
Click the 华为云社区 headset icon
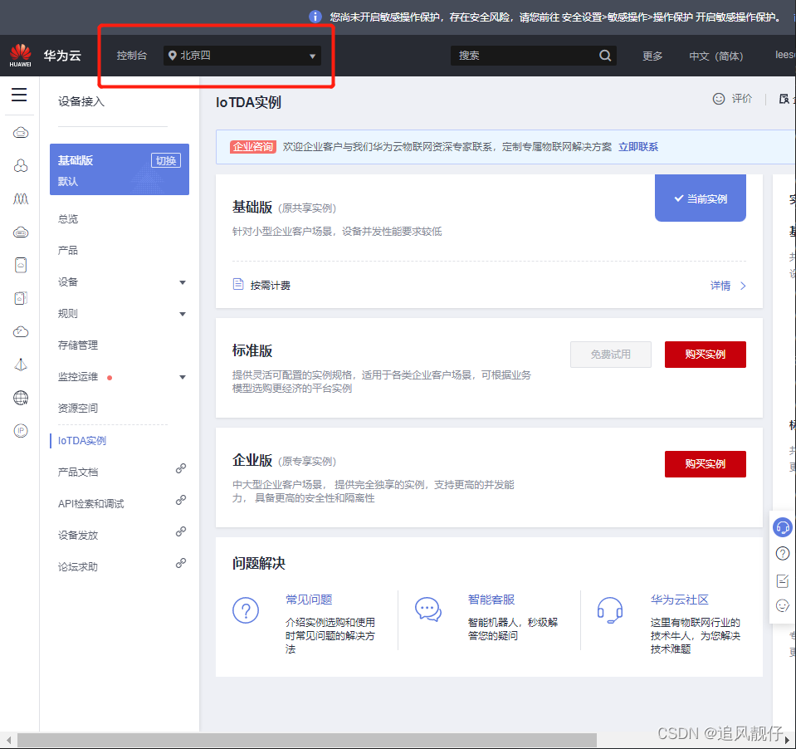pyautogui.click(x=610, y=610)
